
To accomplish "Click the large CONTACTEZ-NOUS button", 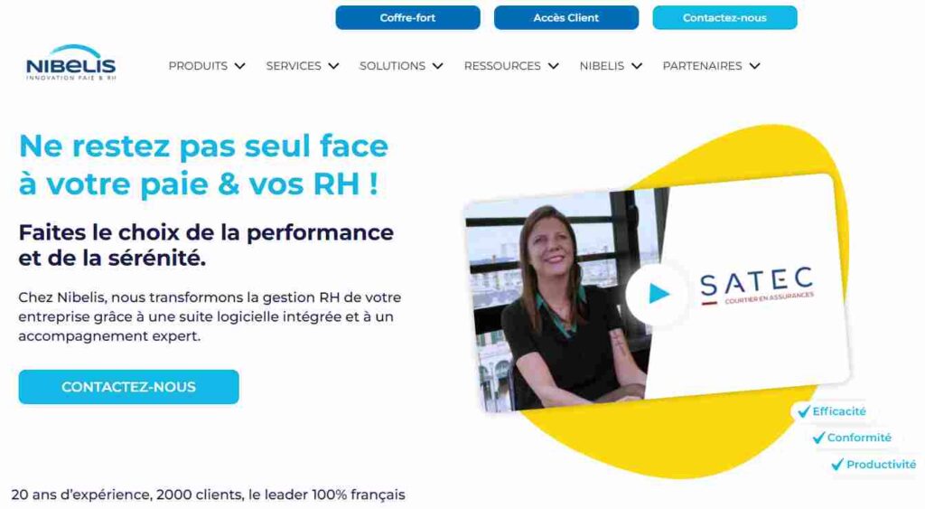I will click(x=128, y=387).
